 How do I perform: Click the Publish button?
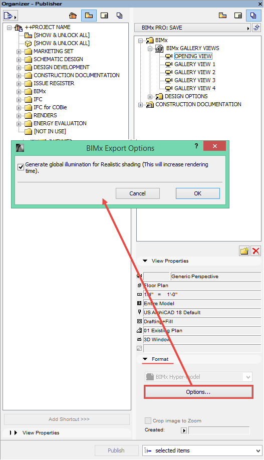click(x=116, y=450)
